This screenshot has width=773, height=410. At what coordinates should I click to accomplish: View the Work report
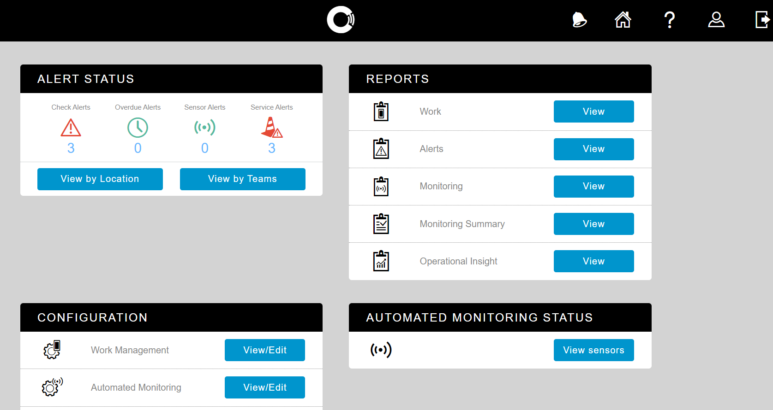(593, 111)
